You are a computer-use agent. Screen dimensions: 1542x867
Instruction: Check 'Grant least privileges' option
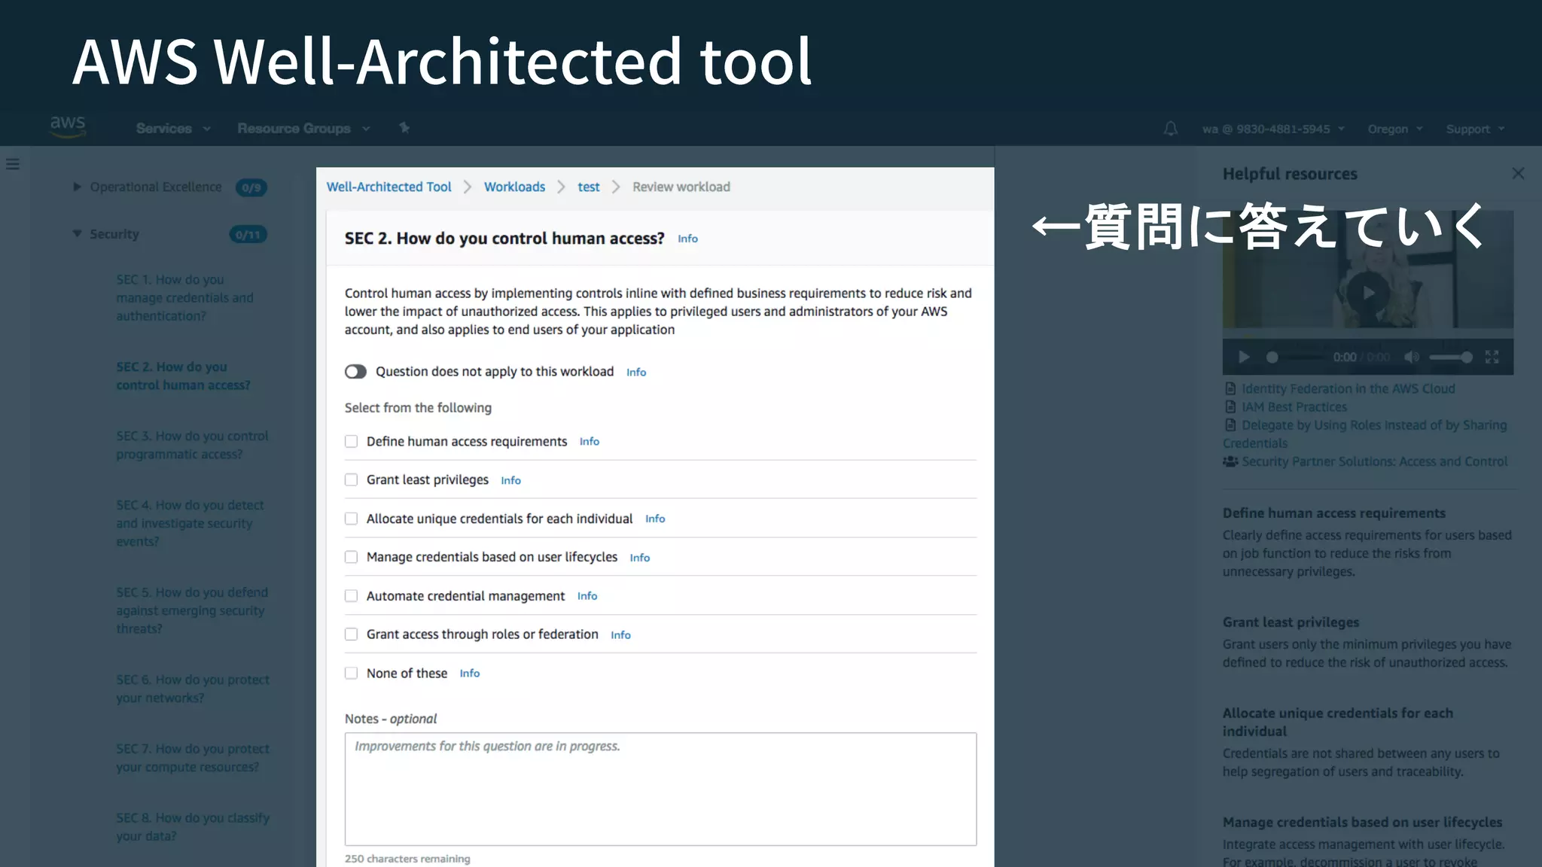tap(351, 480)
